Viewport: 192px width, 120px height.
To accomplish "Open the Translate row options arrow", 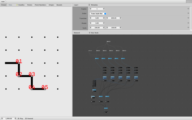I will pos(188,18).
